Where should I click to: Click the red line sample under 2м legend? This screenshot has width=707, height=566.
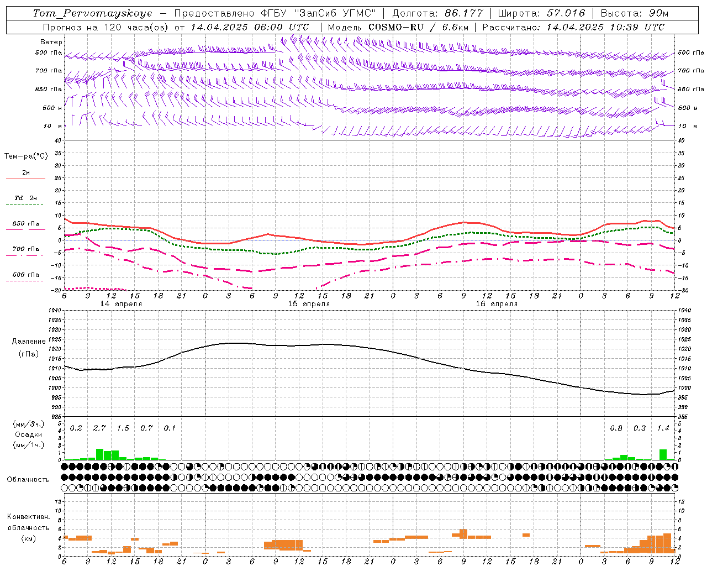[25, 179]
